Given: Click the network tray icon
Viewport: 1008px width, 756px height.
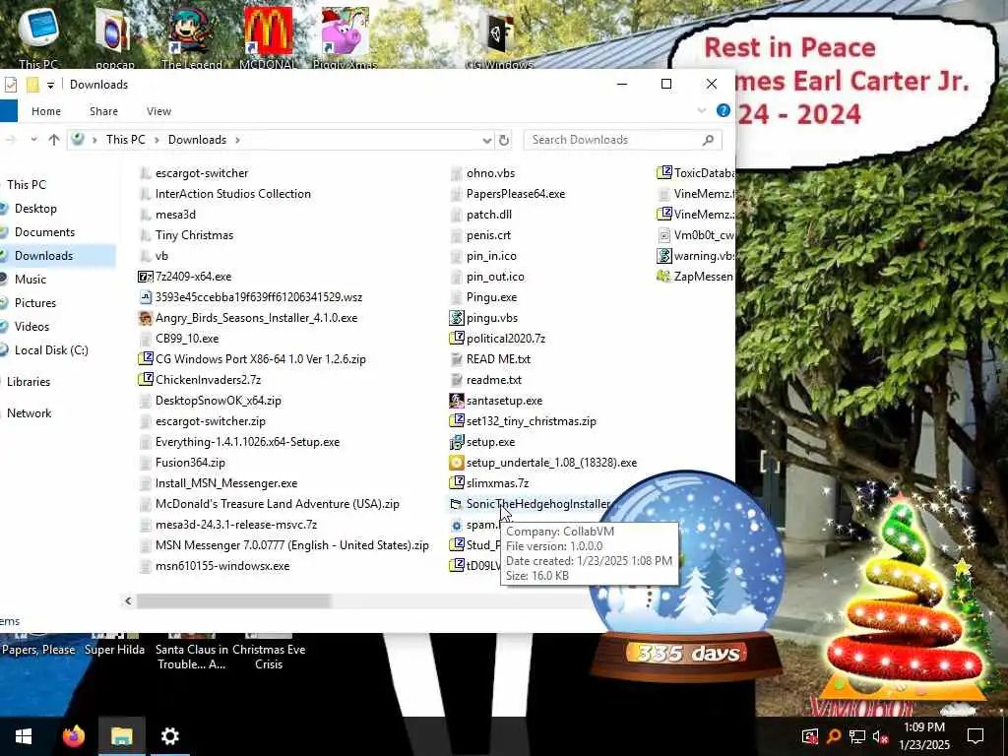Looking at the screenshot, I should (857, 736).
